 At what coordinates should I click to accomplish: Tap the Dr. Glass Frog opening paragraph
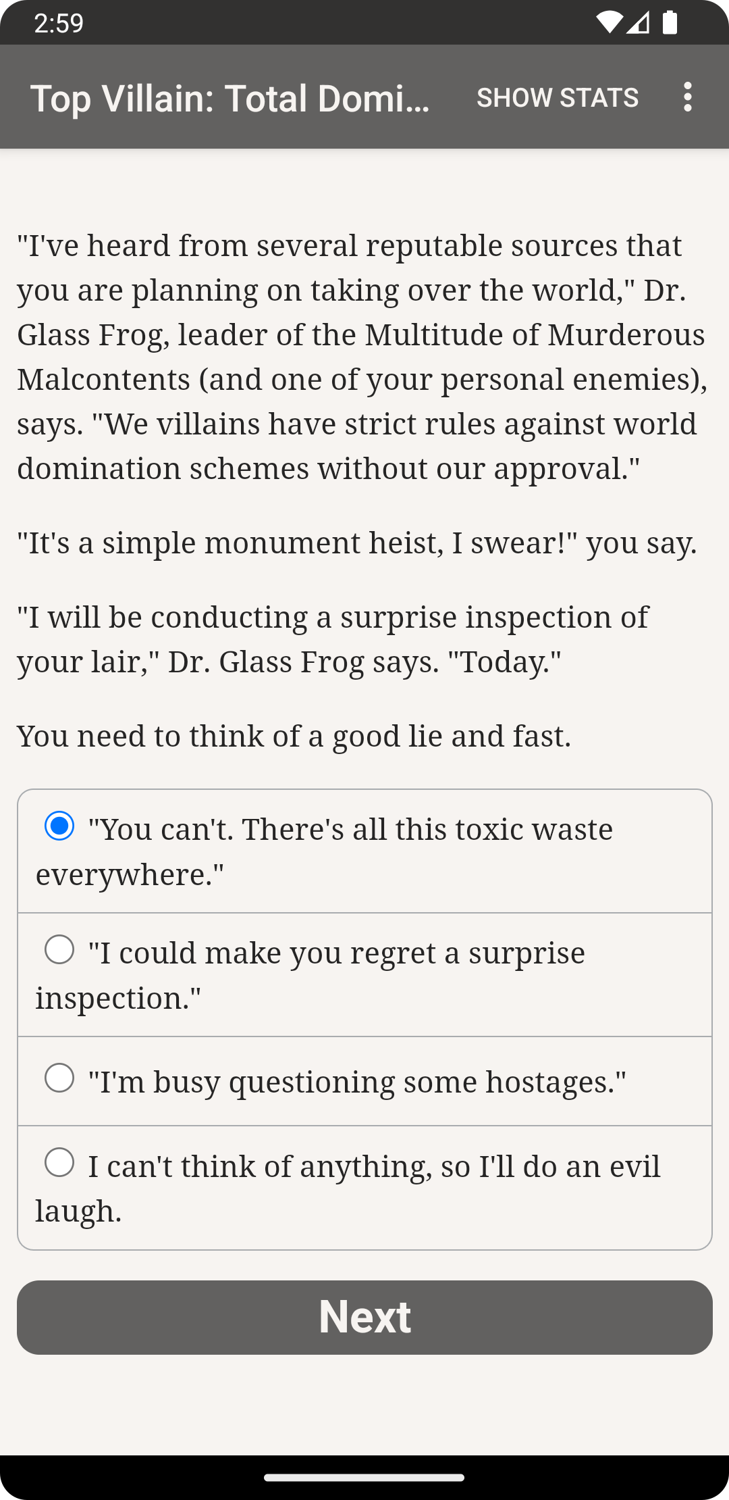pos(362,357)
